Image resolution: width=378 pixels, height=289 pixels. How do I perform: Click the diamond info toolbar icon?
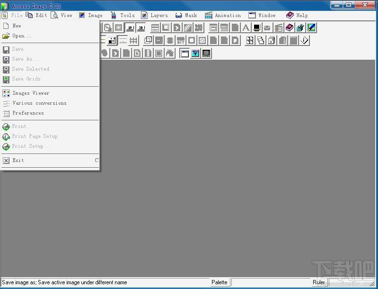[304, 41]
